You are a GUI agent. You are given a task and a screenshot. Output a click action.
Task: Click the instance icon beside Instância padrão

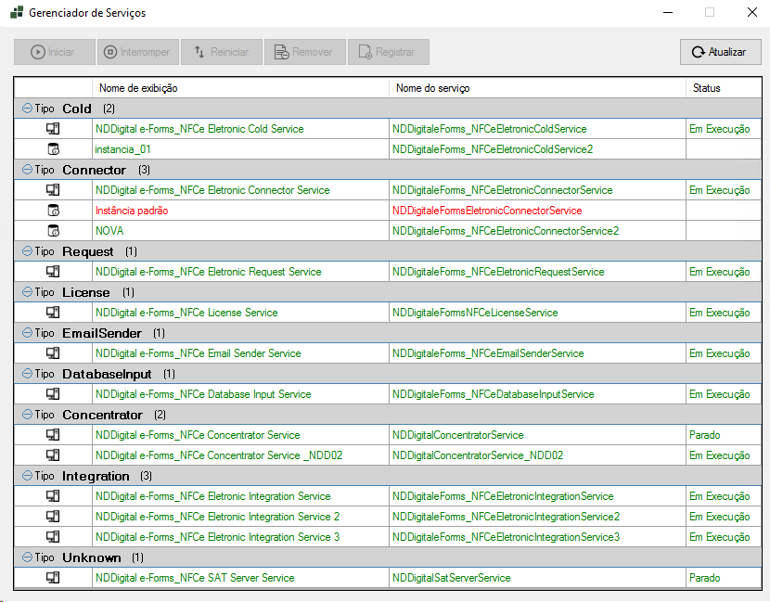click(53, 211)
